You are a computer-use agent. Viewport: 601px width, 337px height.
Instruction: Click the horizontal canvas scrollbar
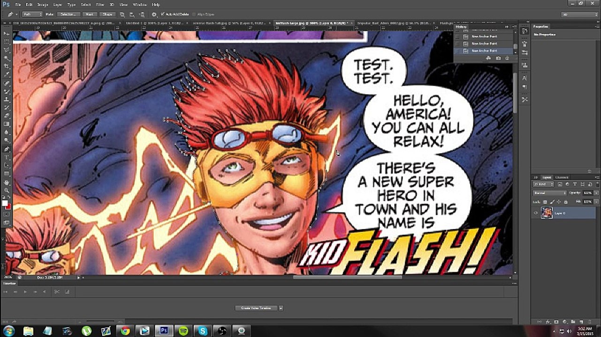pos(347,277)
